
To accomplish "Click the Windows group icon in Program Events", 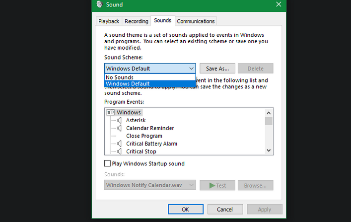I will 111,113.
